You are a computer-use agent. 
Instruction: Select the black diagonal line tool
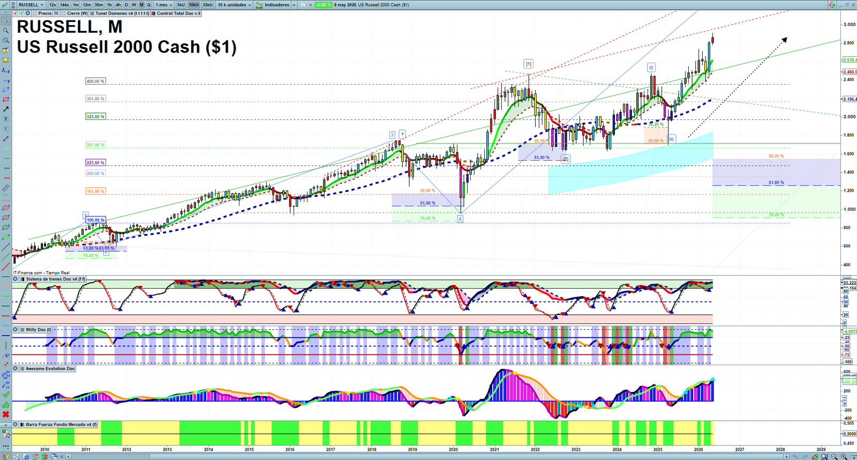click(5, 247)
